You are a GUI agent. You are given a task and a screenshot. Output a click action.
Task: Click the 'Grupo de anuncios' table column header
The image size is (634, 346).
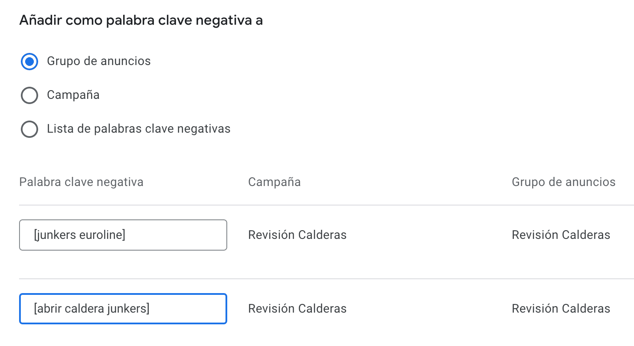tap(563, 182)
